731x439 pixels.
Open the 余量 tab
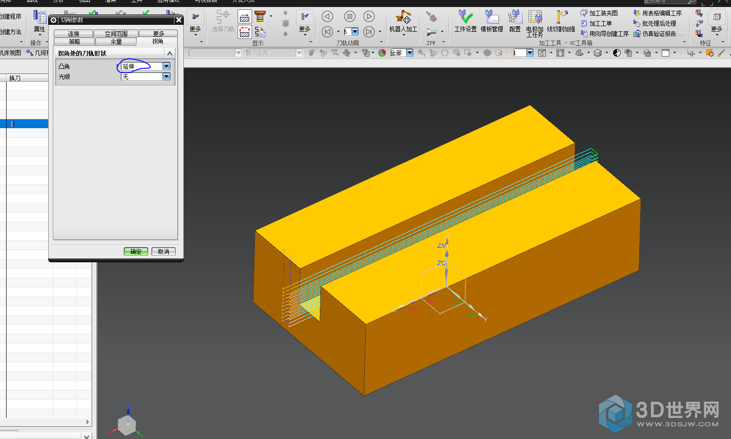pyautogui.click(x=116, y=42)
